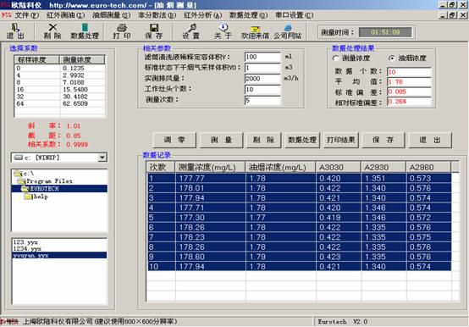Open the 设置 settings toolbar icon
Image resolution: width=469 pixels, height=327 pixels.
(190, 31)
